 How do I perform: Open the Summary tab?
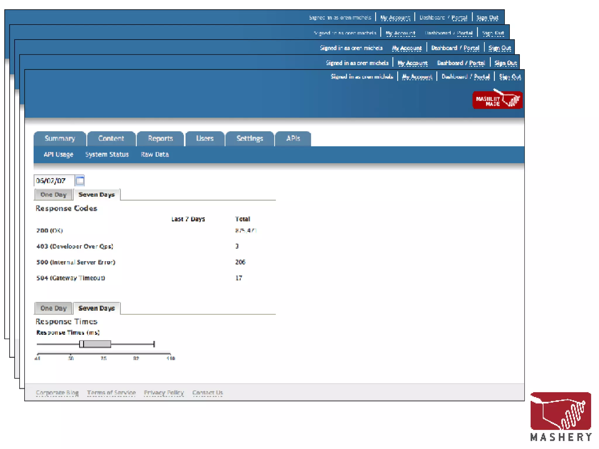60,139
